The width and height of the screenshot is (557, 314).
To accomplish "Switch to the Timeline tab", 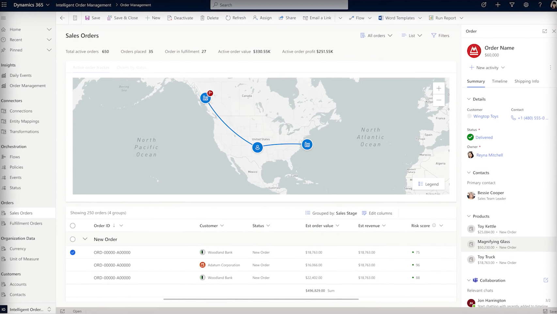I will pos(499,81).
